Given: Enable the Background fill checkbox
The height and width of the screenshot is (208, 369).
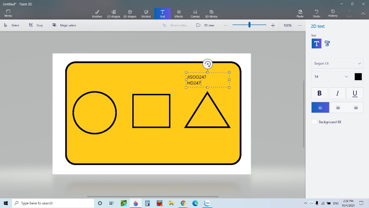Looking at the screenshot, I should tap(314, 122).
